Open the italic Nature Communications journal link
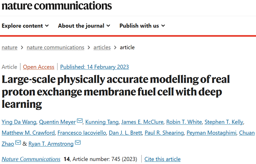 coord(31,159)
